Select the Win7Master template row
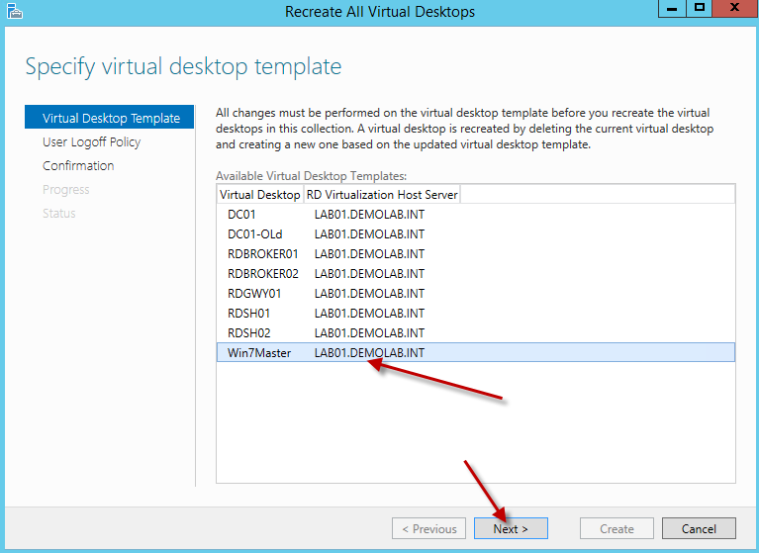 [x=259, y=352]
